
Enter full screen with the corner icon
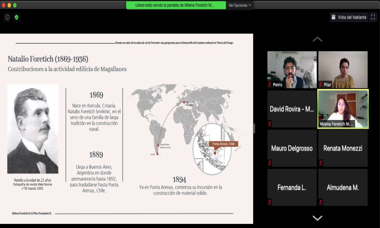(373, 17)
